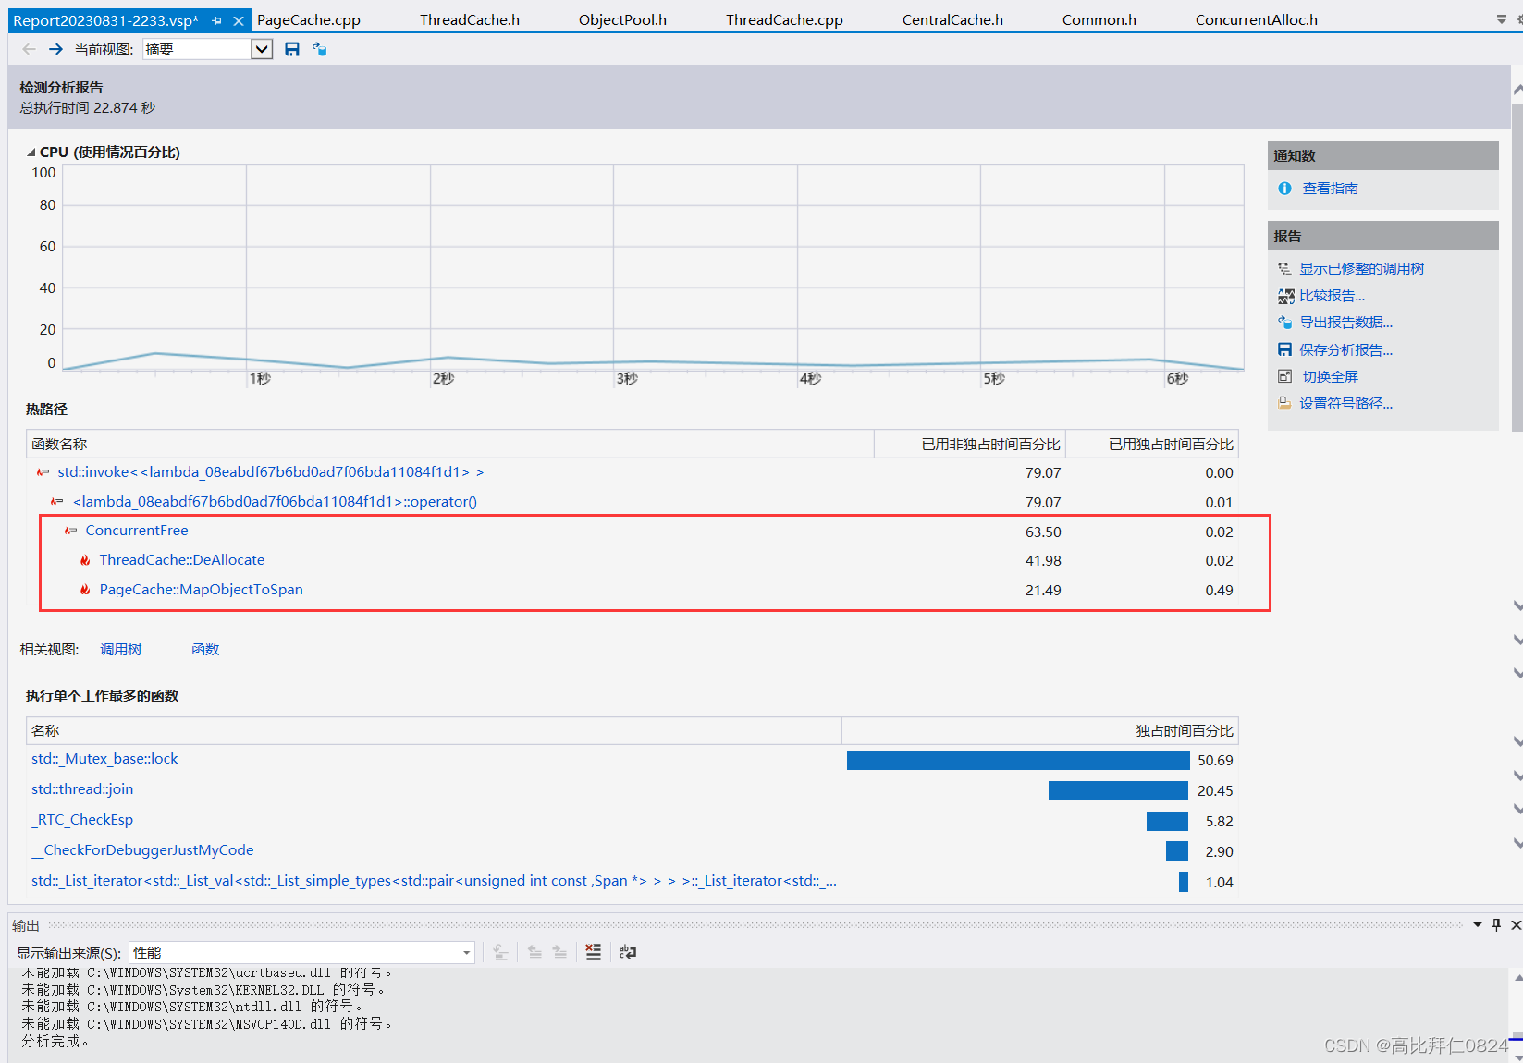Click the hot path icon beside std::invoke
This screenshot has height=1063, width=1523.
point(43,472)
